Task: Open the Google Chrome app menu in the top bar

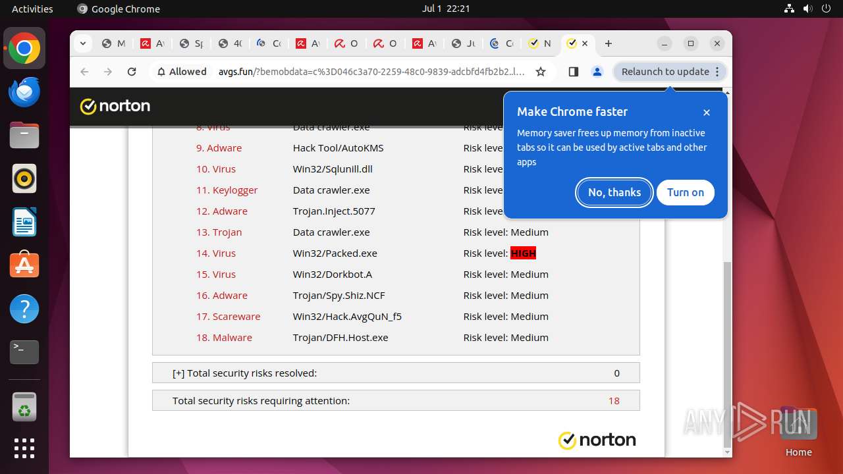Action: point(119,9)
